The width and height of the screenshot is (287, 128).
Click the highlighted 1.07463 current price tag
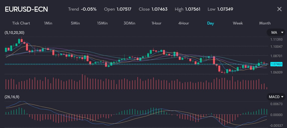point(276,64)
